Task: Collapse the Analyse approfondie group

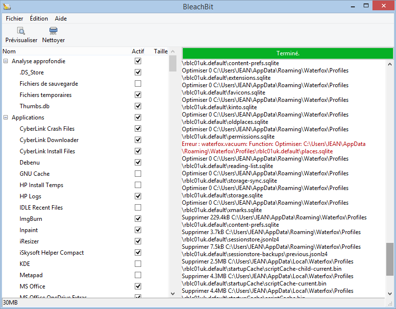Action: (x=5, y=61)
